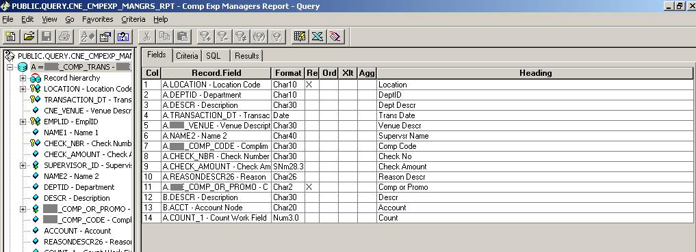Select NAME2 - Name 2 tree item

click(71, 176)
